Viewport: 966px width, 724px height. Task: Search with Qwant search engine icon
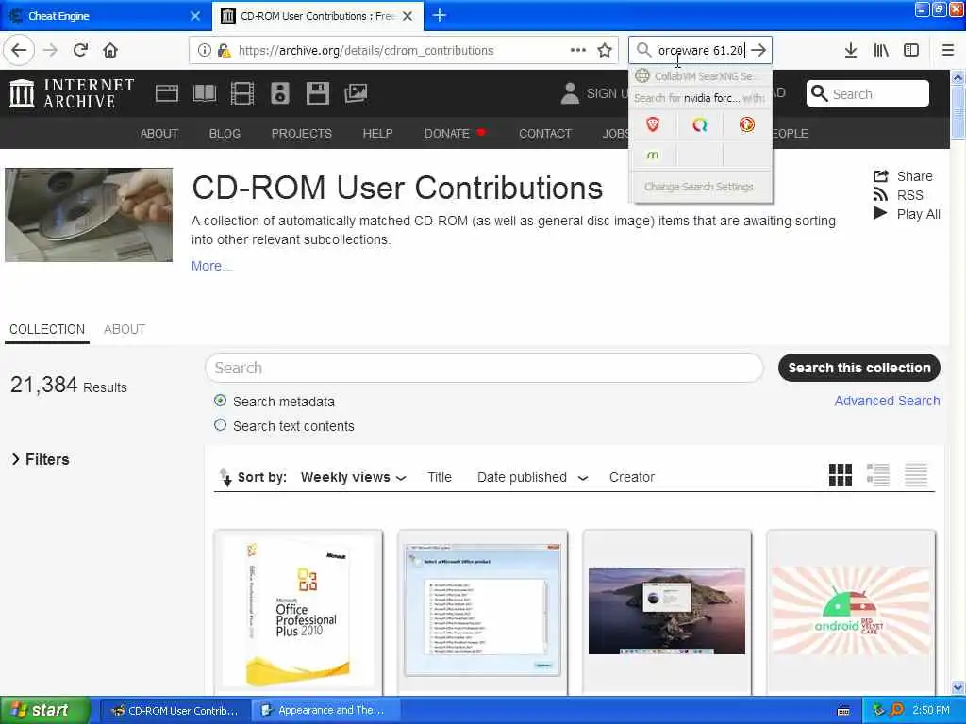pos(699,125)
